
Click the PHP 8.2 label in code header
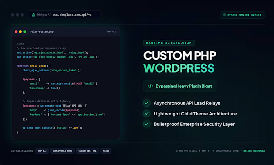click(x=112, y=32)
